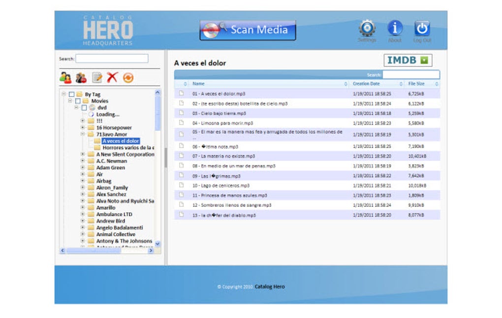Click inside the table Search field
The image size is (502, 318).
[411, 74]
